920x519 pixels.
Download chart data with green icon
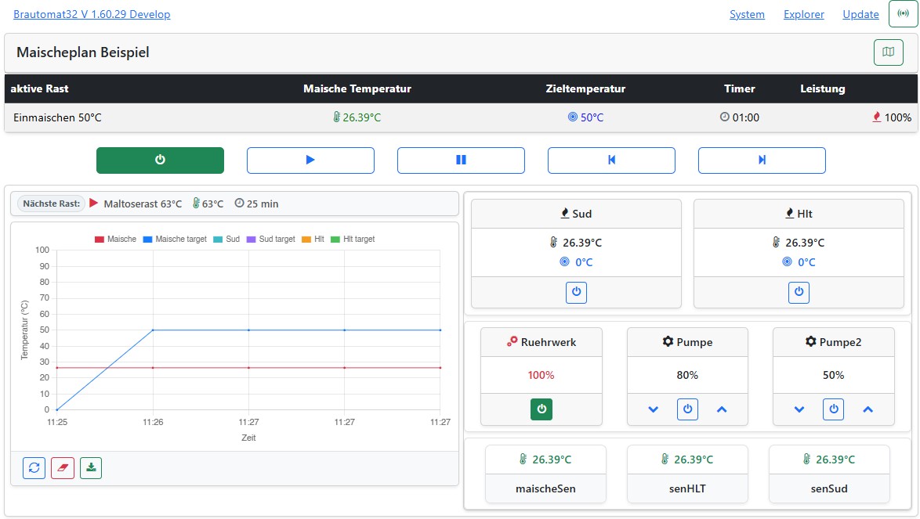coord(91,467)
